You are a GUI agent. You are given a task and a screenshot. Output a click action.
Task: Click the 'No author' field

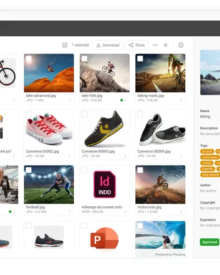[208, 191]
